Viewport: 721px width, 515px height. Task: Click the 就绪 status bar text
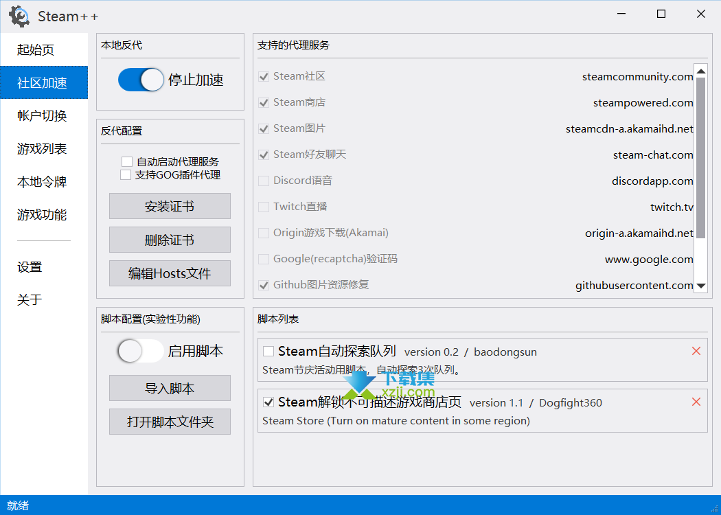coord(18,506)
